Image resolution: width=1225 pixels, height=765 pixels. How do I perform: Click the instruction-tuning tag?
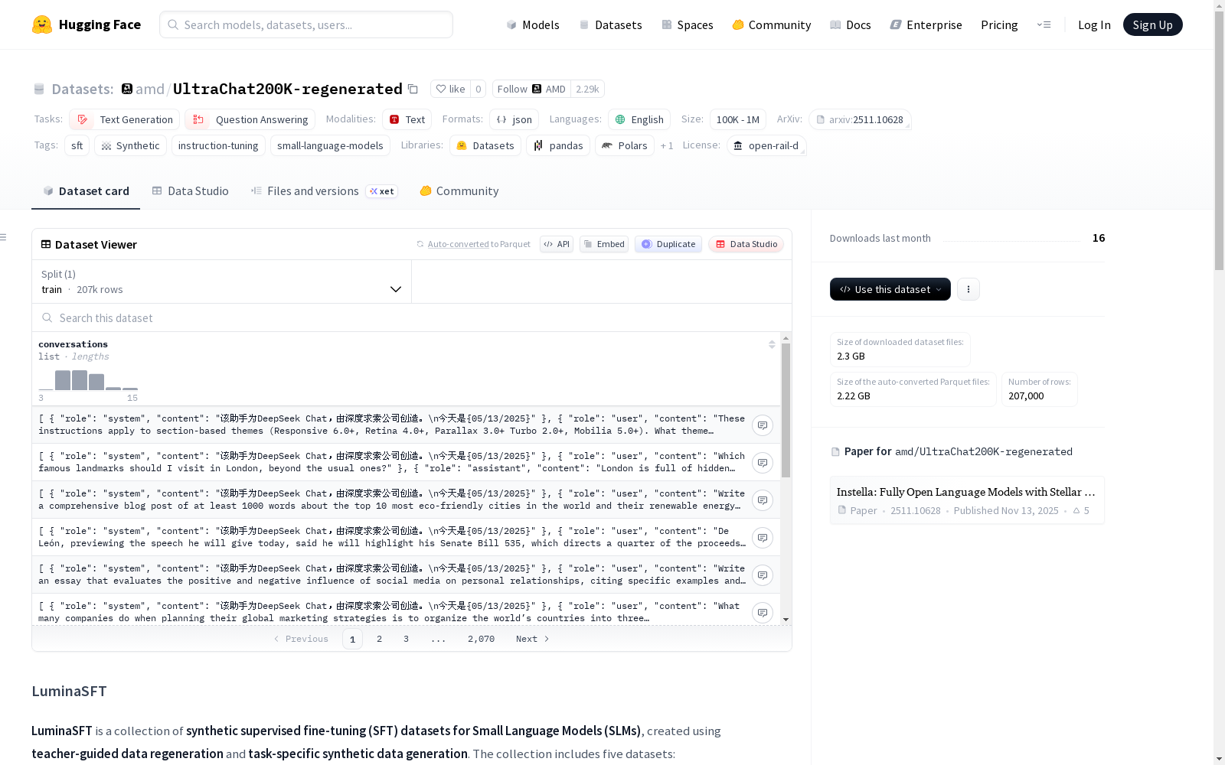point(218,145)
